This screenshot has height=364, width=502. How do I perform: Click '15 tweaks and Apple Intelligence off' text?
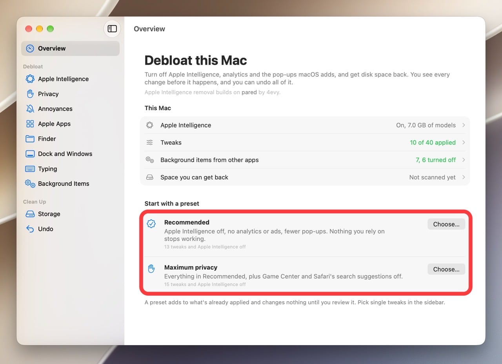(x=205, y=284)
